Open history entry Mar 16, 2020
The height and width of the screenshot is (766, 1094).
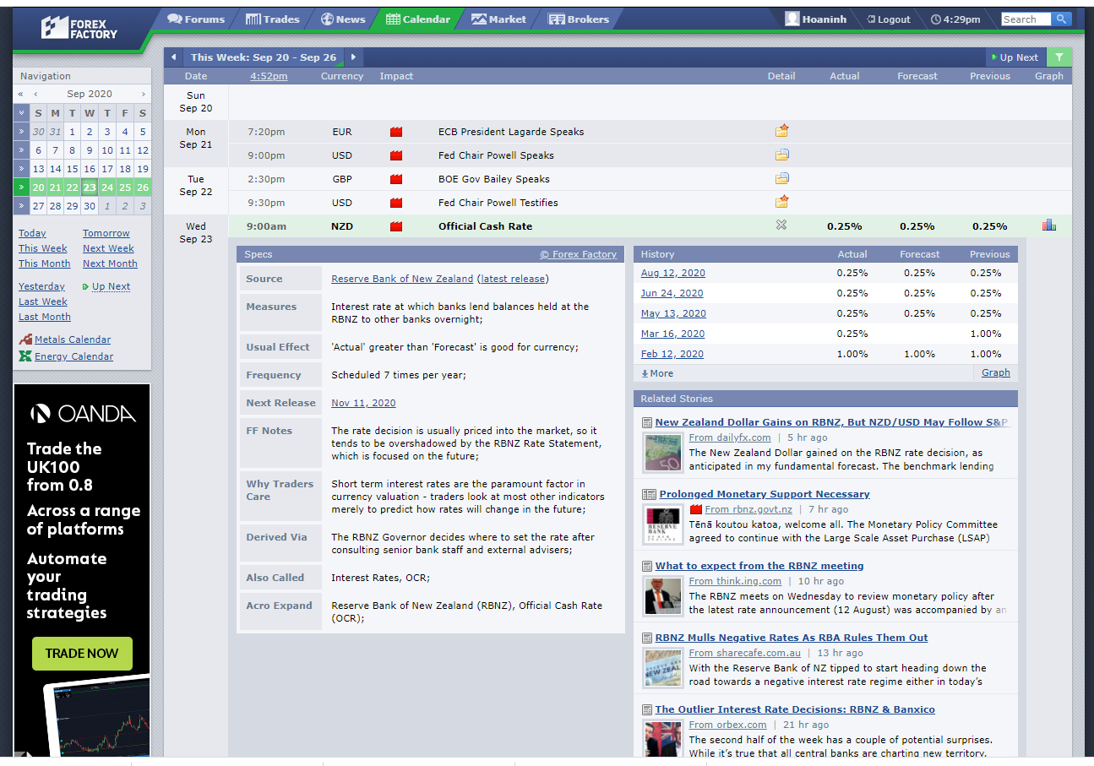(672, 334)
